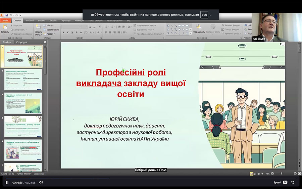Open the playback Speed menu
Viewport: 302px width, 189px height.
pyautogui.click(x=277, y=182)
